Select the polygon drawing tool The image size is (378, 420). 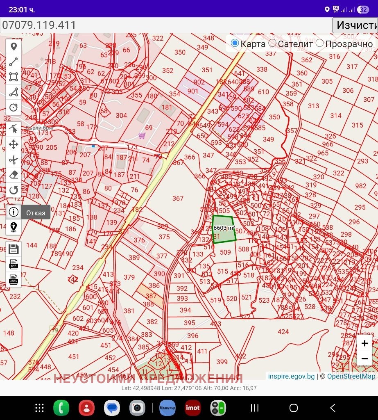pyautogui.click(x=14, y=77)
